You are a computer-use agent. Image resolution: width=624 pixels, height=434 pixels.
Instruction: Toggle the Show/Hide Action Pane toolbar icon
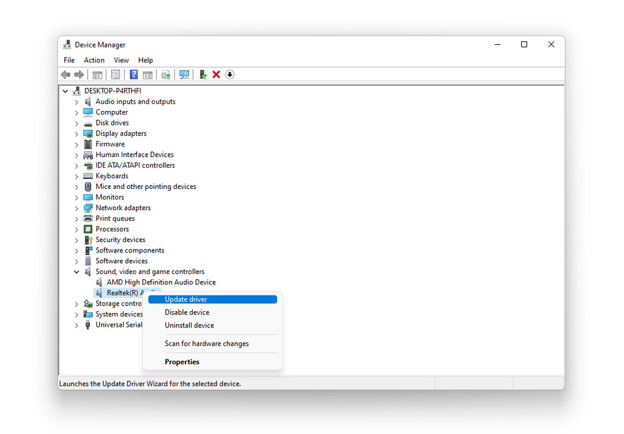coord(148,74)
